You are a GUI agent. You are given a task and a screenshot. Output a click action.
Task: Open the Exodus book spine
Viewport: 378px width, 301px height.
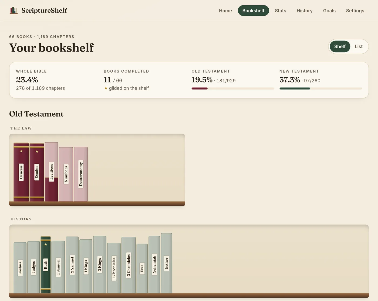[37, 172]
